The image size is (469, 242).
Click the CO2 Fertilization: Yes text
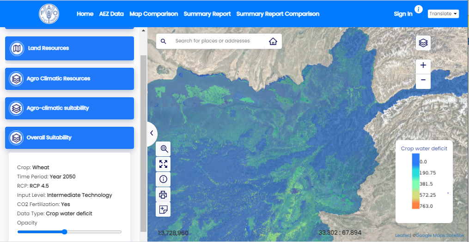click(x=44, y=204)
